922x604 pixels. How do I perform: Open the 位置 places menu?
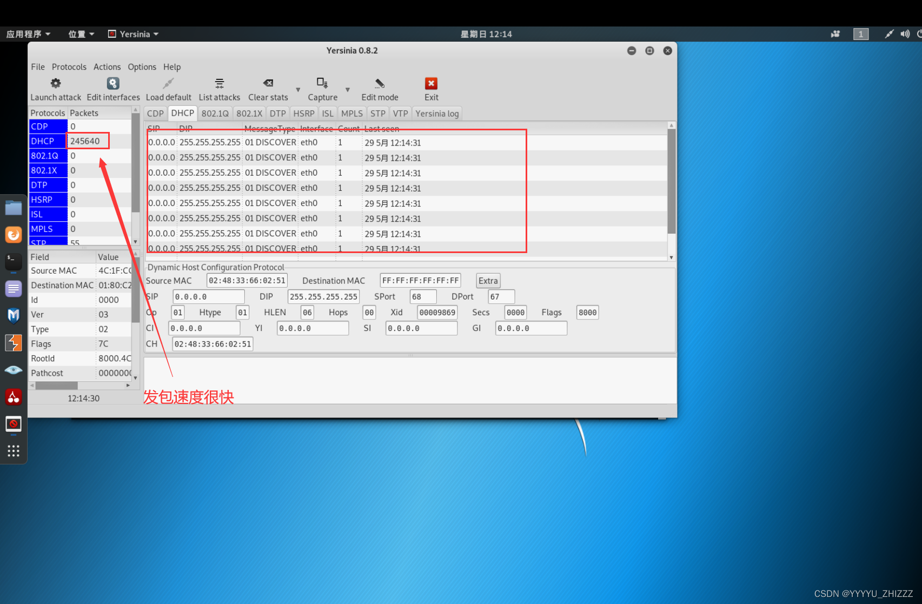click(x=81, y=34)
